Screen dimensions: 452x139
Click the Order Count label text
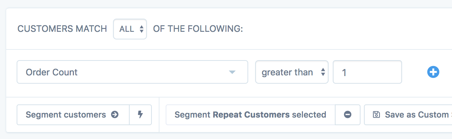(52, 72)
